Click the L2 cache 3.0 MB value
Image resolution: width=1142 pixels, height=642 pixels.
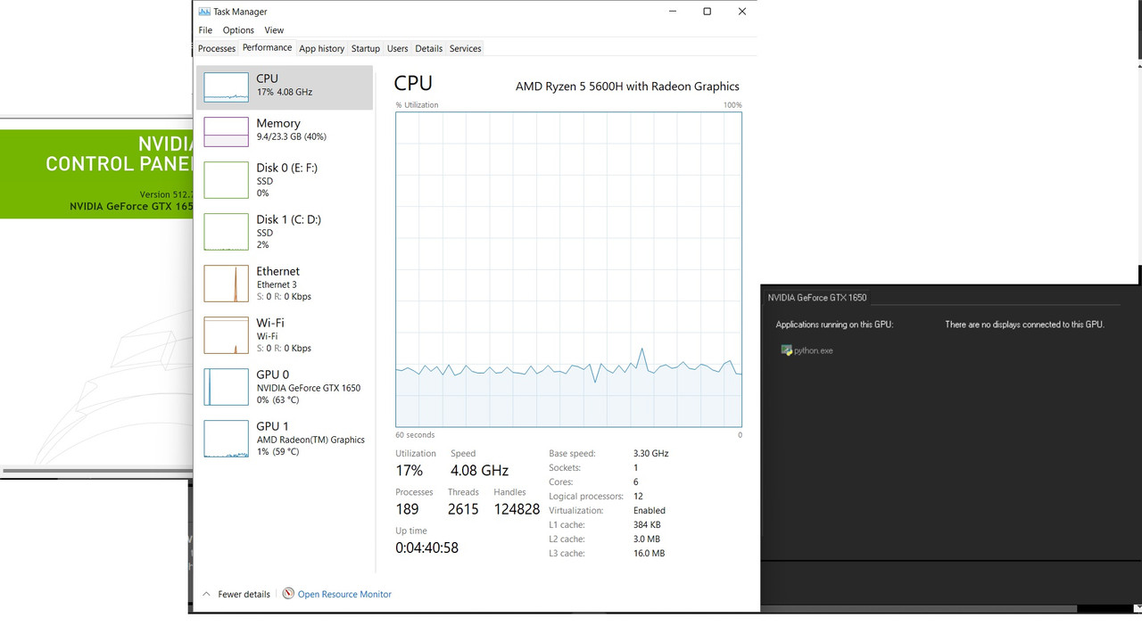tap(647, 539)
